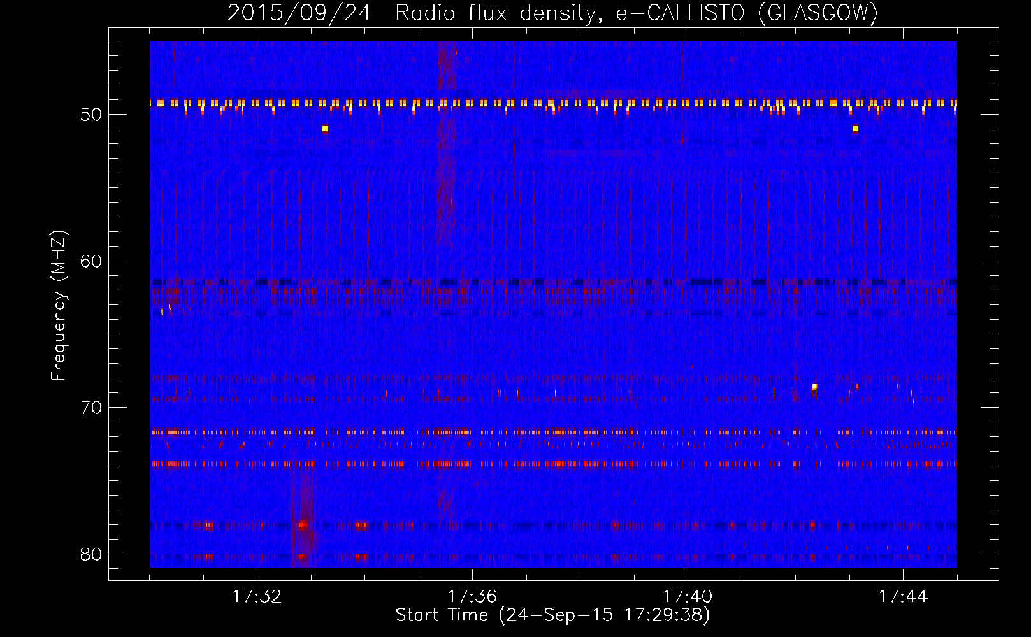This screenshot has width=1031, height=637.
Task: Click the yellow spot at 51 MHz near 17:43
Action: 855,129
